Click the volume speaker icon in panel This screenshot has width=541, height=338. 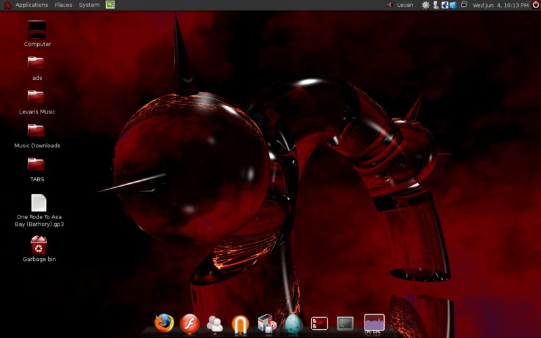pyautogui.click(x=390, y=5)
